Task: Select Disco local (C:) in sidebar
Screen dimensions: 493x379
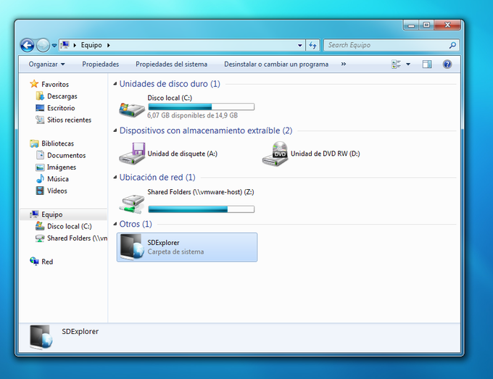Action: (70, 226)
